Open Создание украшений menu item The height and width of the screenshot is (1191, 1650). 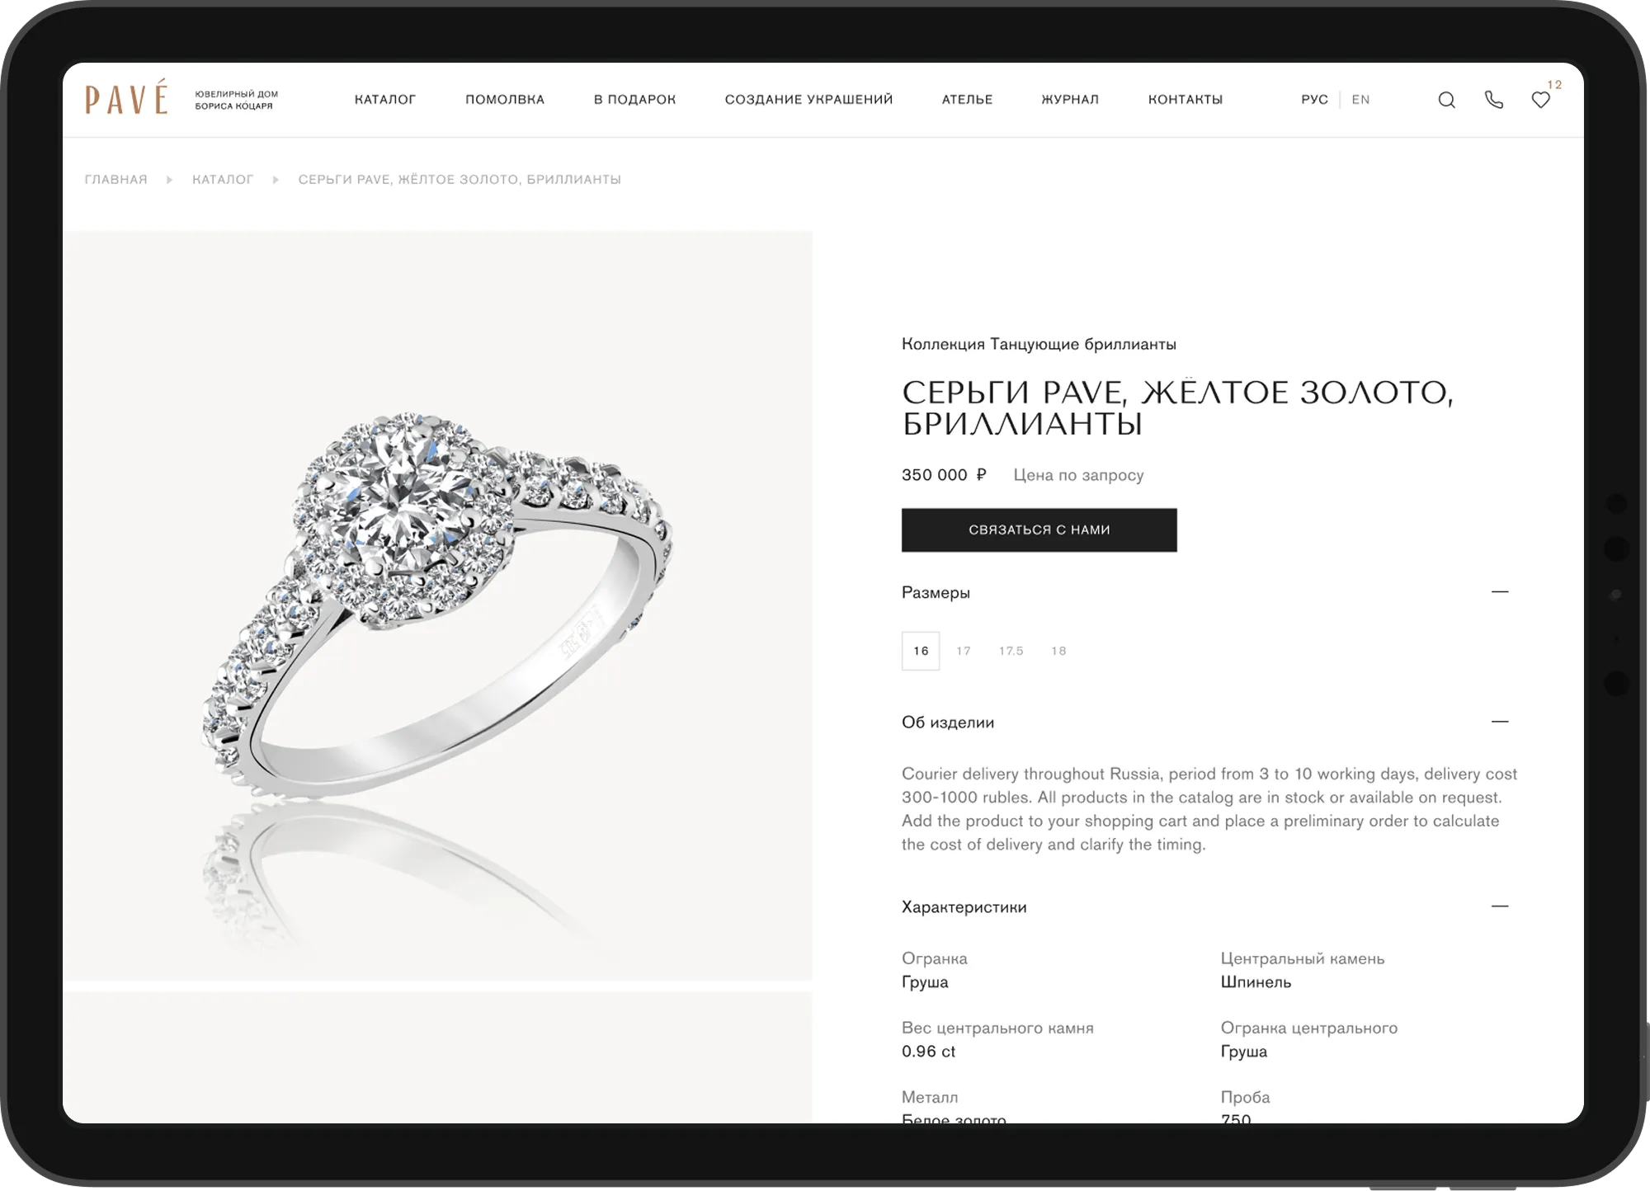point(808,100)
